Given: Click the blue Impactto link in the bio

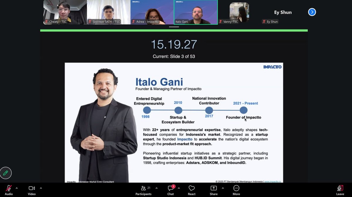Looking at the screenshot, I should (185, 139).
